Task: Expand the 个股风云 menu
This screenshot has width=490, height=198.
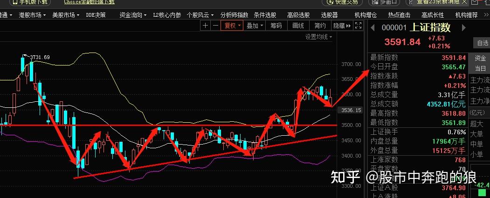Action: tap(200, 15)
